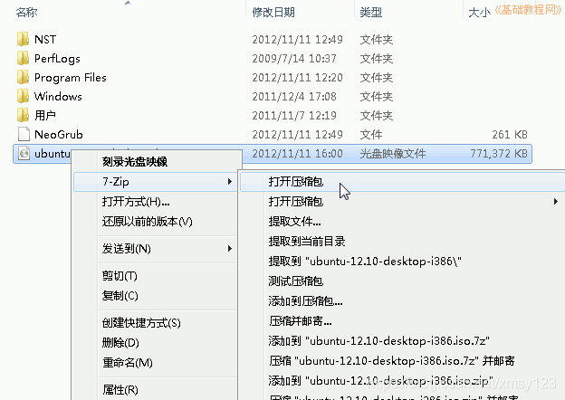Choose 创建快捷方式(S) menu entry
This screenshot has width=565, height=400.
coord(141,322)
